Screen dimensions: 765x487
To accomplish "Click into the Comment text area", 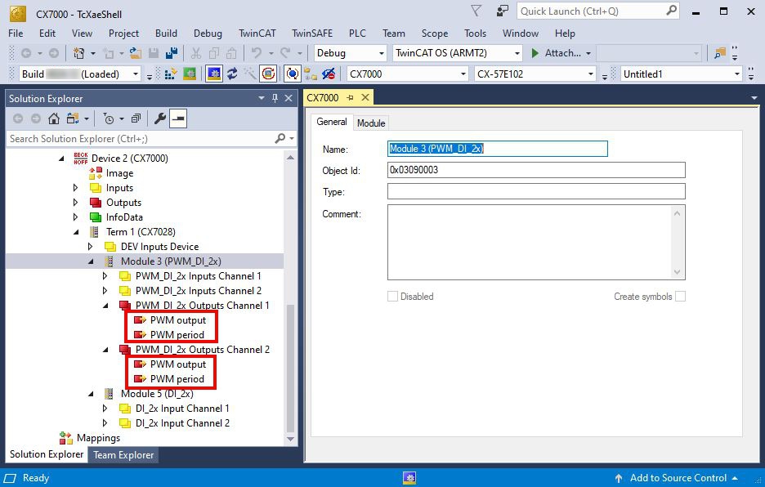I will [x=530, y=242].
